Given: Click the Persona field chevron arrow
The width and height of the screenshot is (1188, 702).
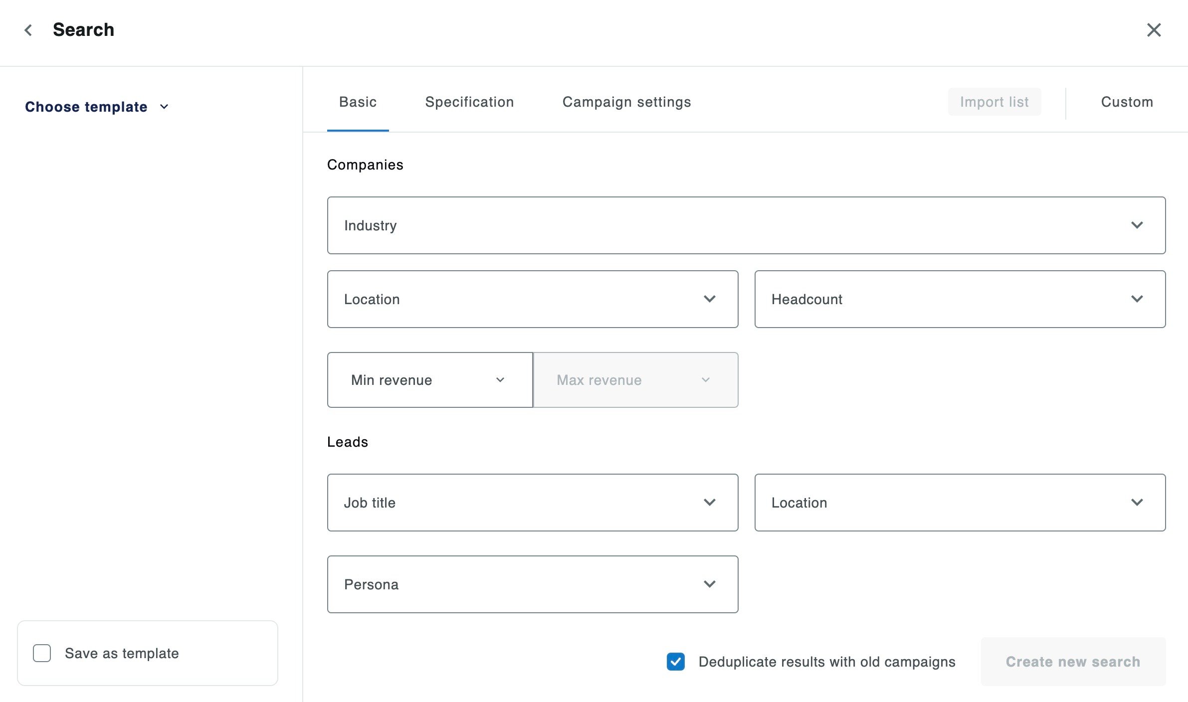Looking at the screenshot, I should click(709, 584).
